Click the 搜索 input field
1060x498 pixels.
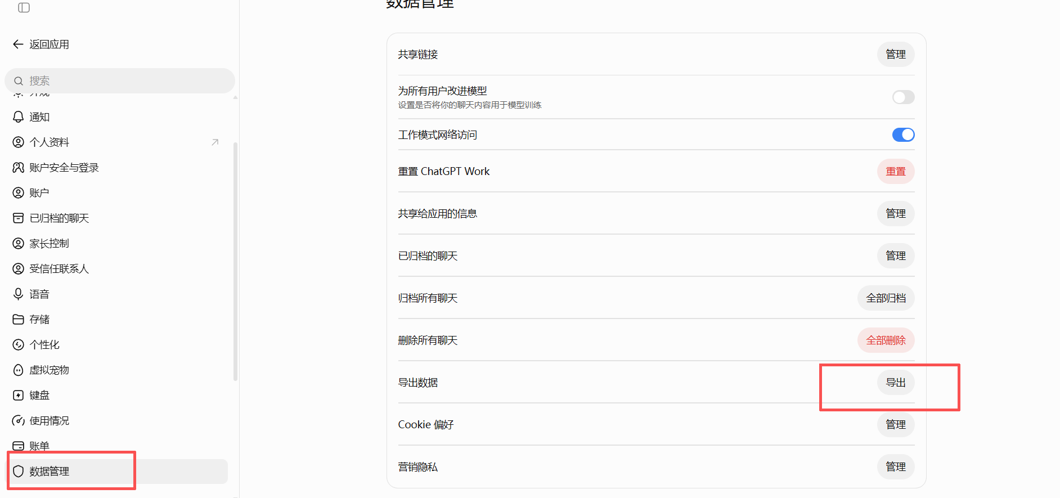click(120, 81)
